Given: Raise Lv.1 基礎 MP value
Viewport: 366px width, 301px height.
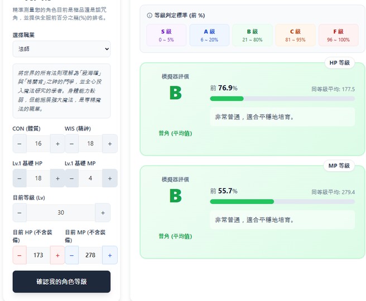Looking at the screenshot, I should coord(110,178).
